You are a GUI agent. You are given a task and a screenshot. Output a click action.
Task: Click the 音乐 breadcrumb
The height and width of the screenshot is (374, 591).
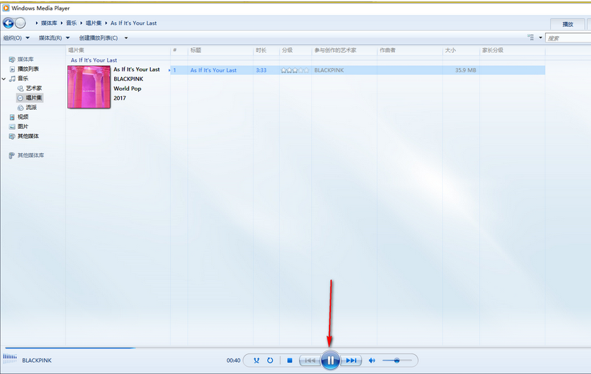tap(72, 23)
